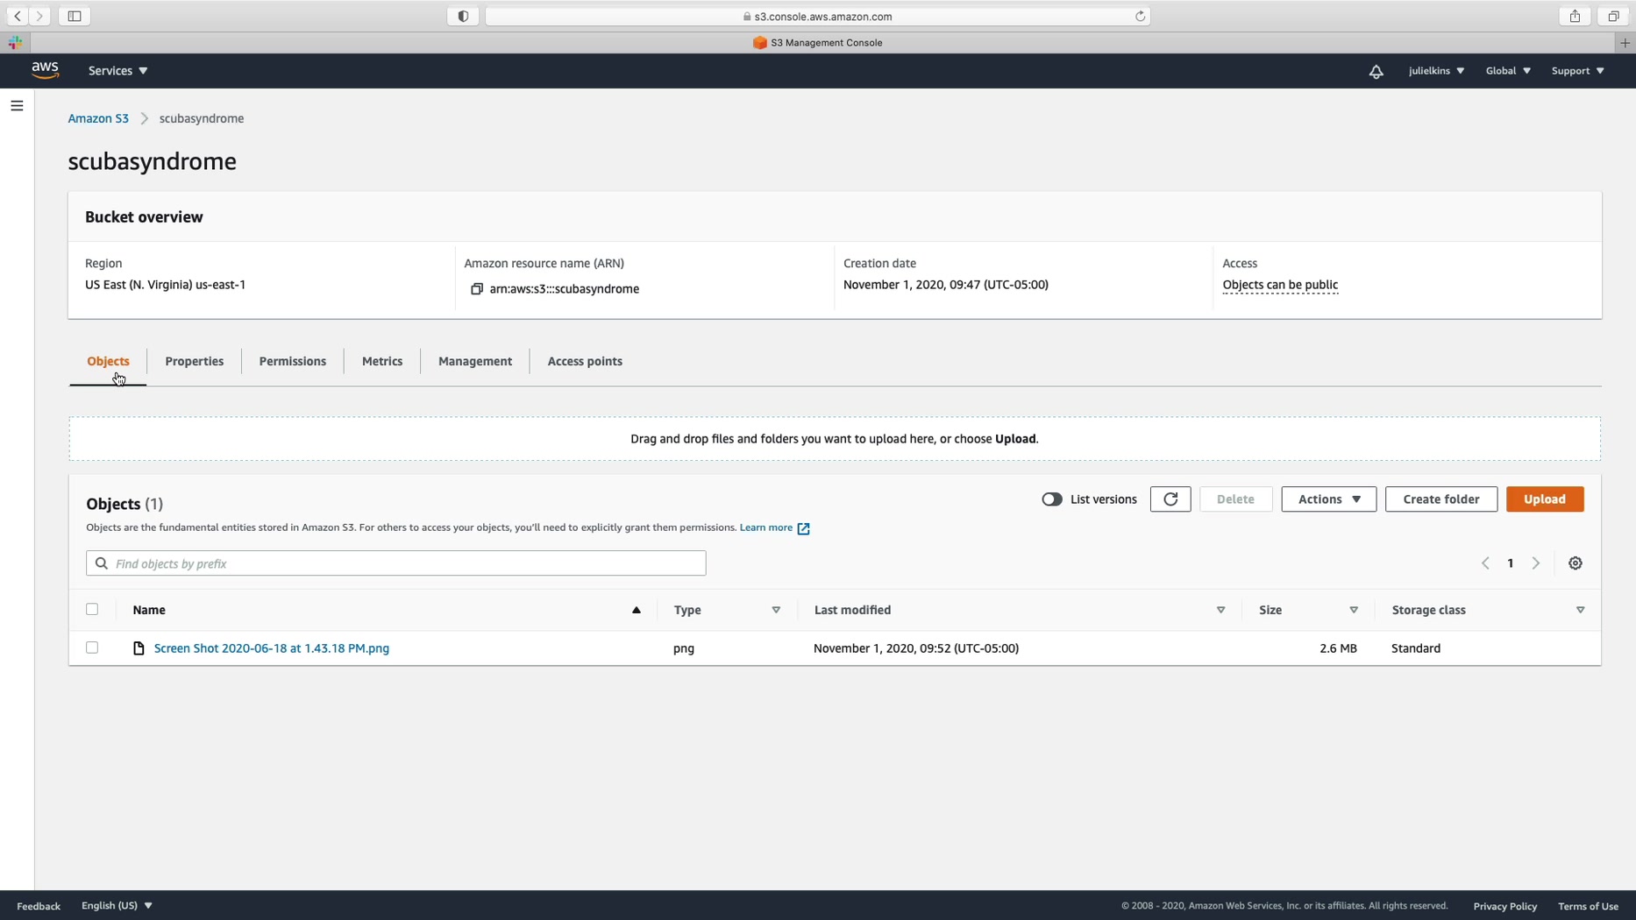Click the Find objects by prefix field

tap(396, 563)
